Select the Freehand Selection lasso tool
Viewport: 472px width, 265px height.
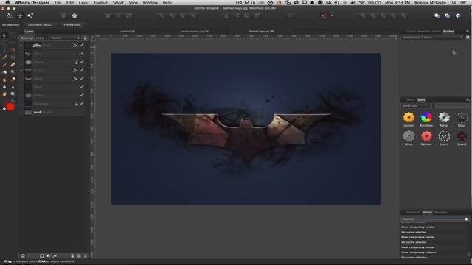pos(13,49)
